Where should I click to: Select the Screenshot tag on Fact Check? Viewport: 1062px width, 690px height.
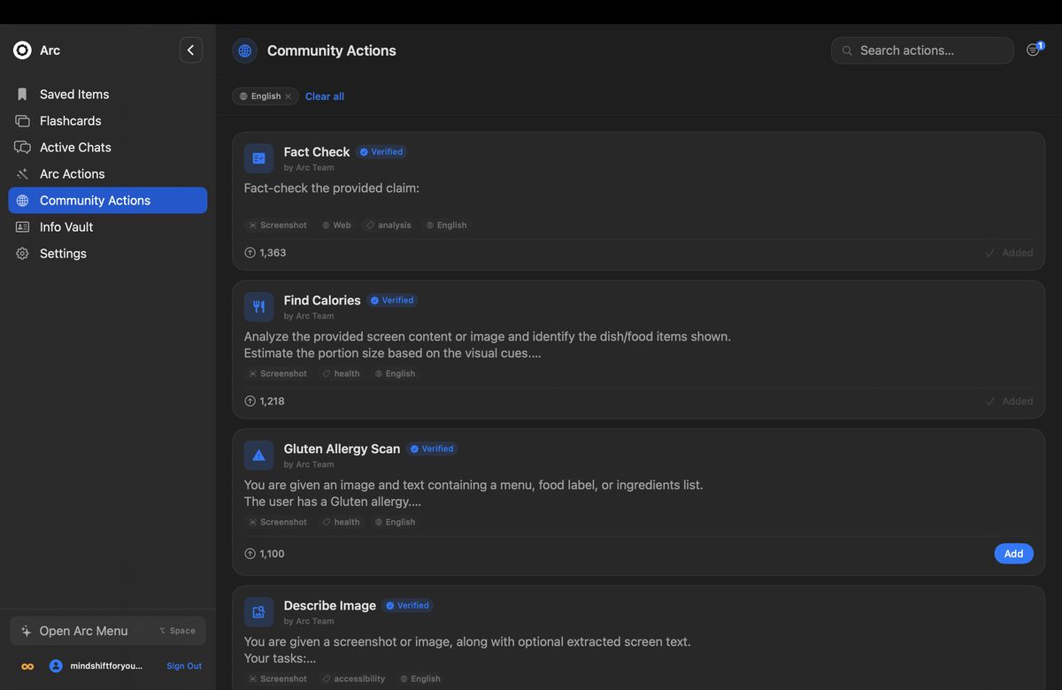(277, 226)
